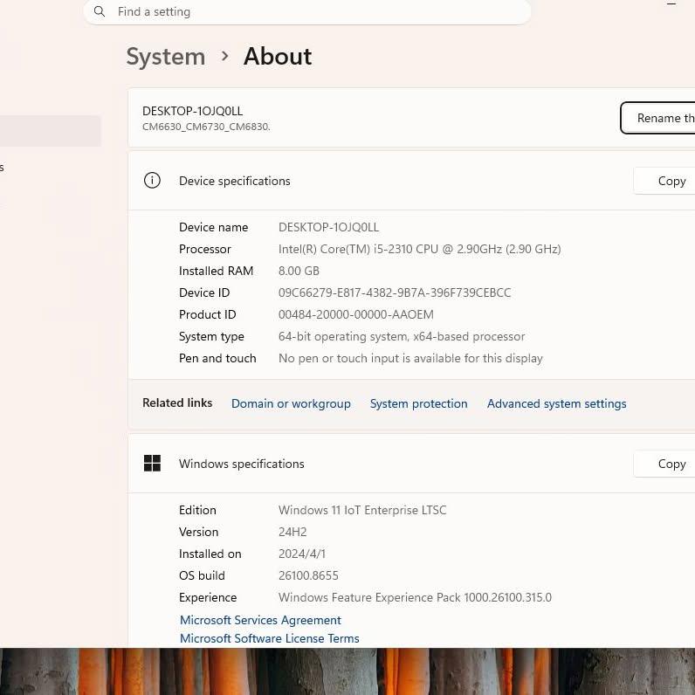Click the Edition label
695x695 pixels.
[x=197, y=510]
